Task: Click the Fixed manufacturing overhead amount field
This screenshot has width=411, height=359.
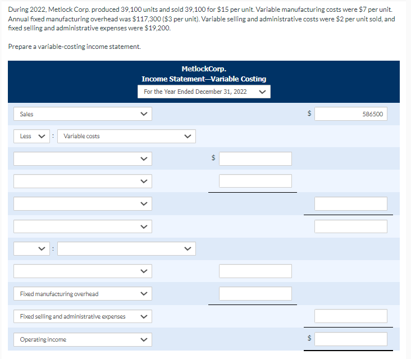Action: 255,294
